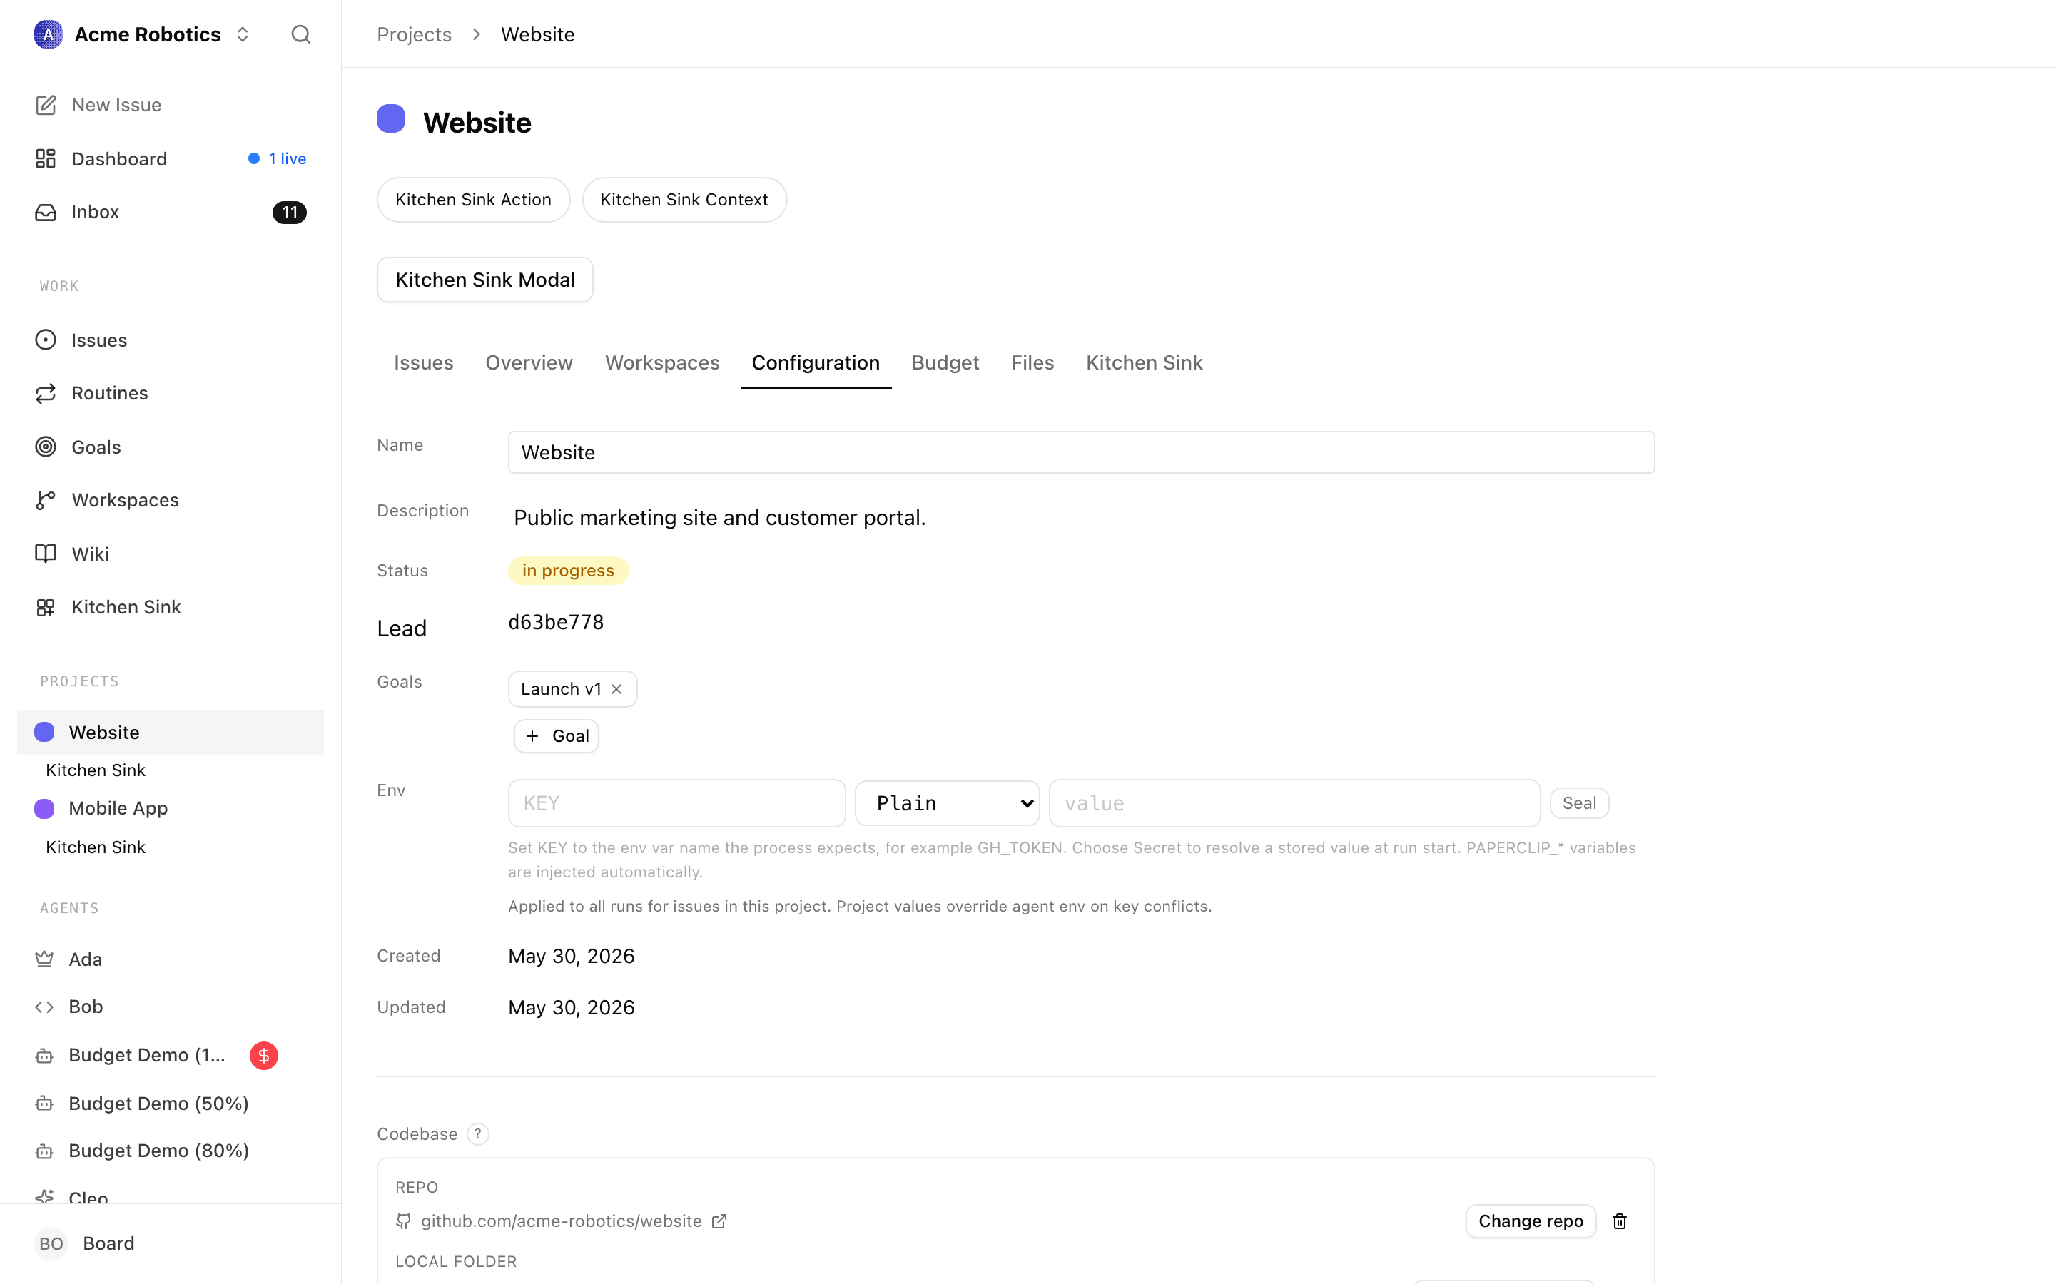The image size is (2055, 1284).
Task: Click the in progress status badge
Action: tap(568, 571)
